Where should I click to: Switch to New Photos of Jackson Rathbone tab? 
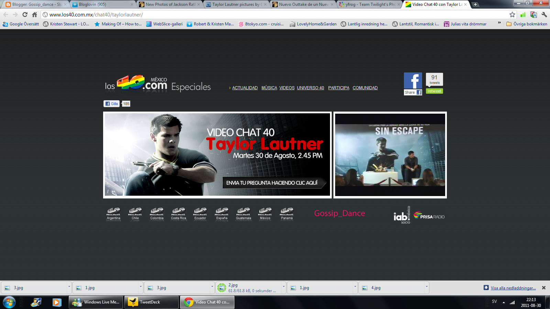click(x=169, y=4)
